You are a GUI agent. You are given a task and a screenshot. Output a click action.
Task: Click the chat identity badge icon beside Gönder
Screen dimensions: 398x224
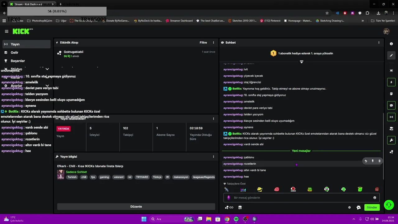click(x=358, y=208)
